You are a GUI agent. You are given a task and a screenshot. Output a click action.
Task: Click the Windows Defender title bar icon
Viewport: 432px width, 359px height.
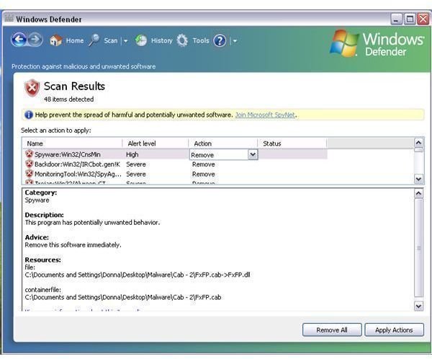click(x=9, y=18)
